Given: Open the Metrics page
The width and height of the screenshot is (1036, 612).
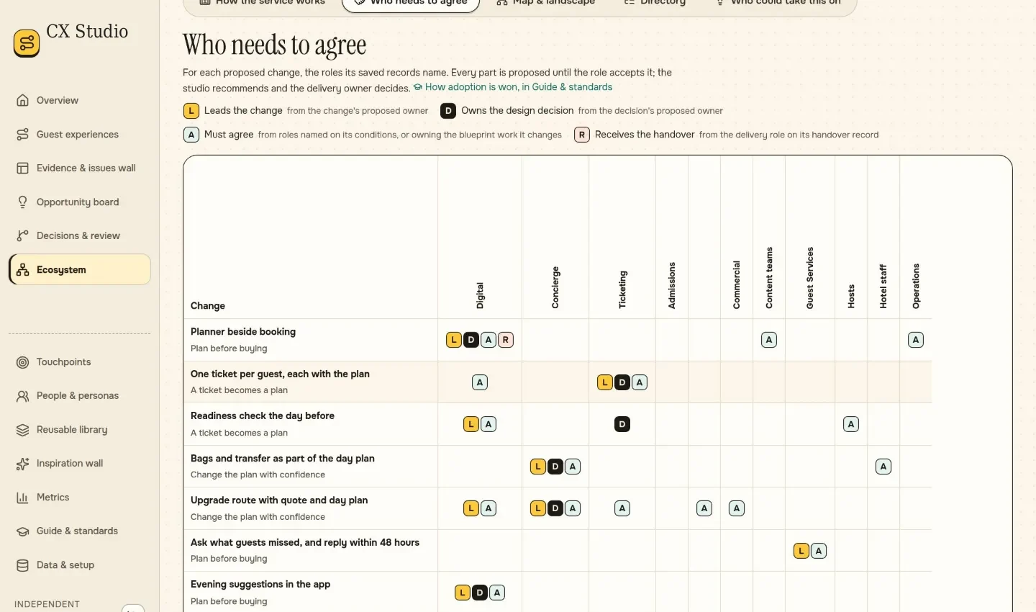Looking at the screenshot, I should click(79, 497).
